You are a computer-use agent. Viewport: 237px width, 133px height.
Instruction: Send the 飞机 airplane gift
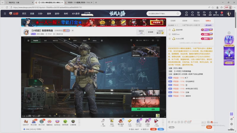[x=156, y=122]
